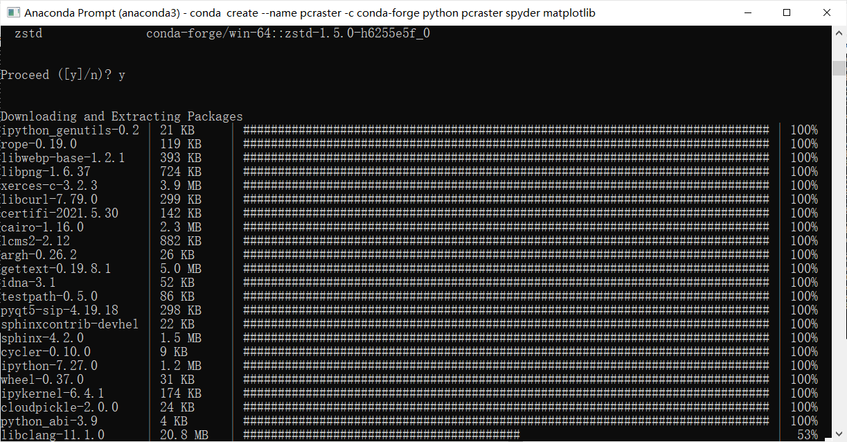
Task: Click the vertical scrollbar thumb
Action: click(839, 68)
